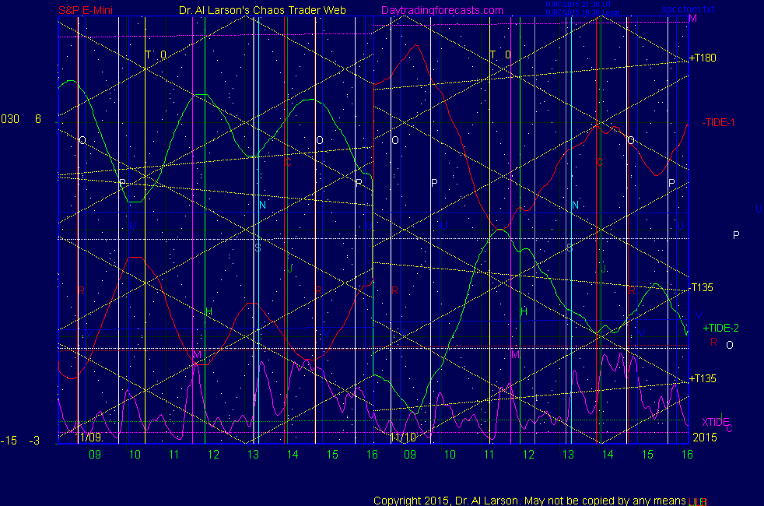Click the cyan "N" in the 11/09 session
Screen dimensions: 764x506
point(263,206)
